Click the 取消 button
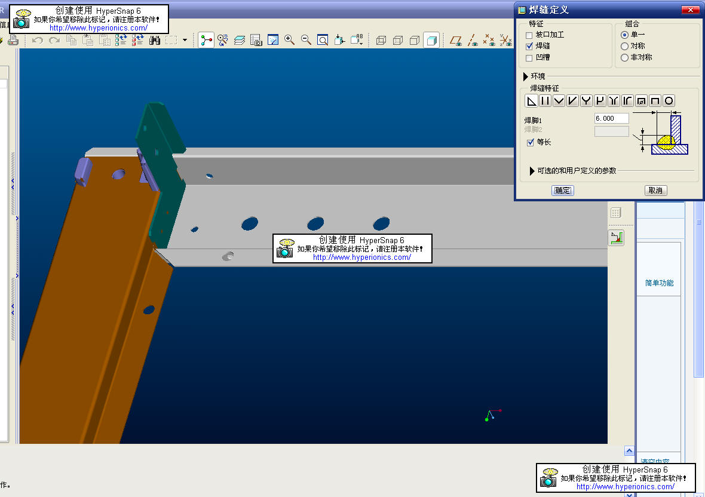The image size is (705, 497). click(x=655, y=191)
